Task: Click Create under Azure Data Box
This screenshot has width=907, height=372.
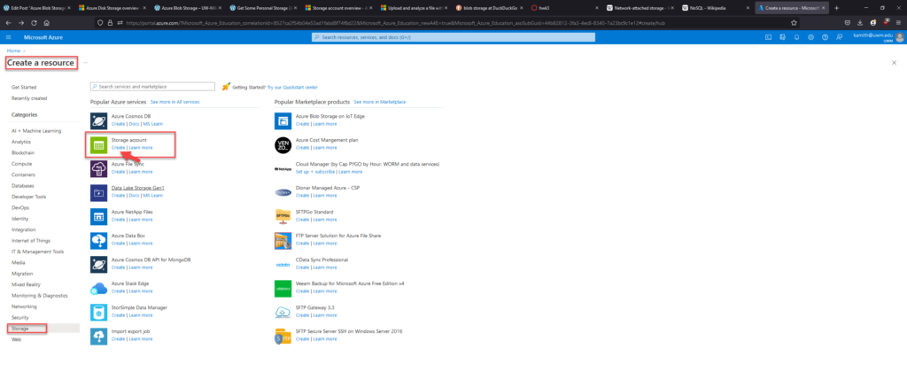Action: (118, 243)
